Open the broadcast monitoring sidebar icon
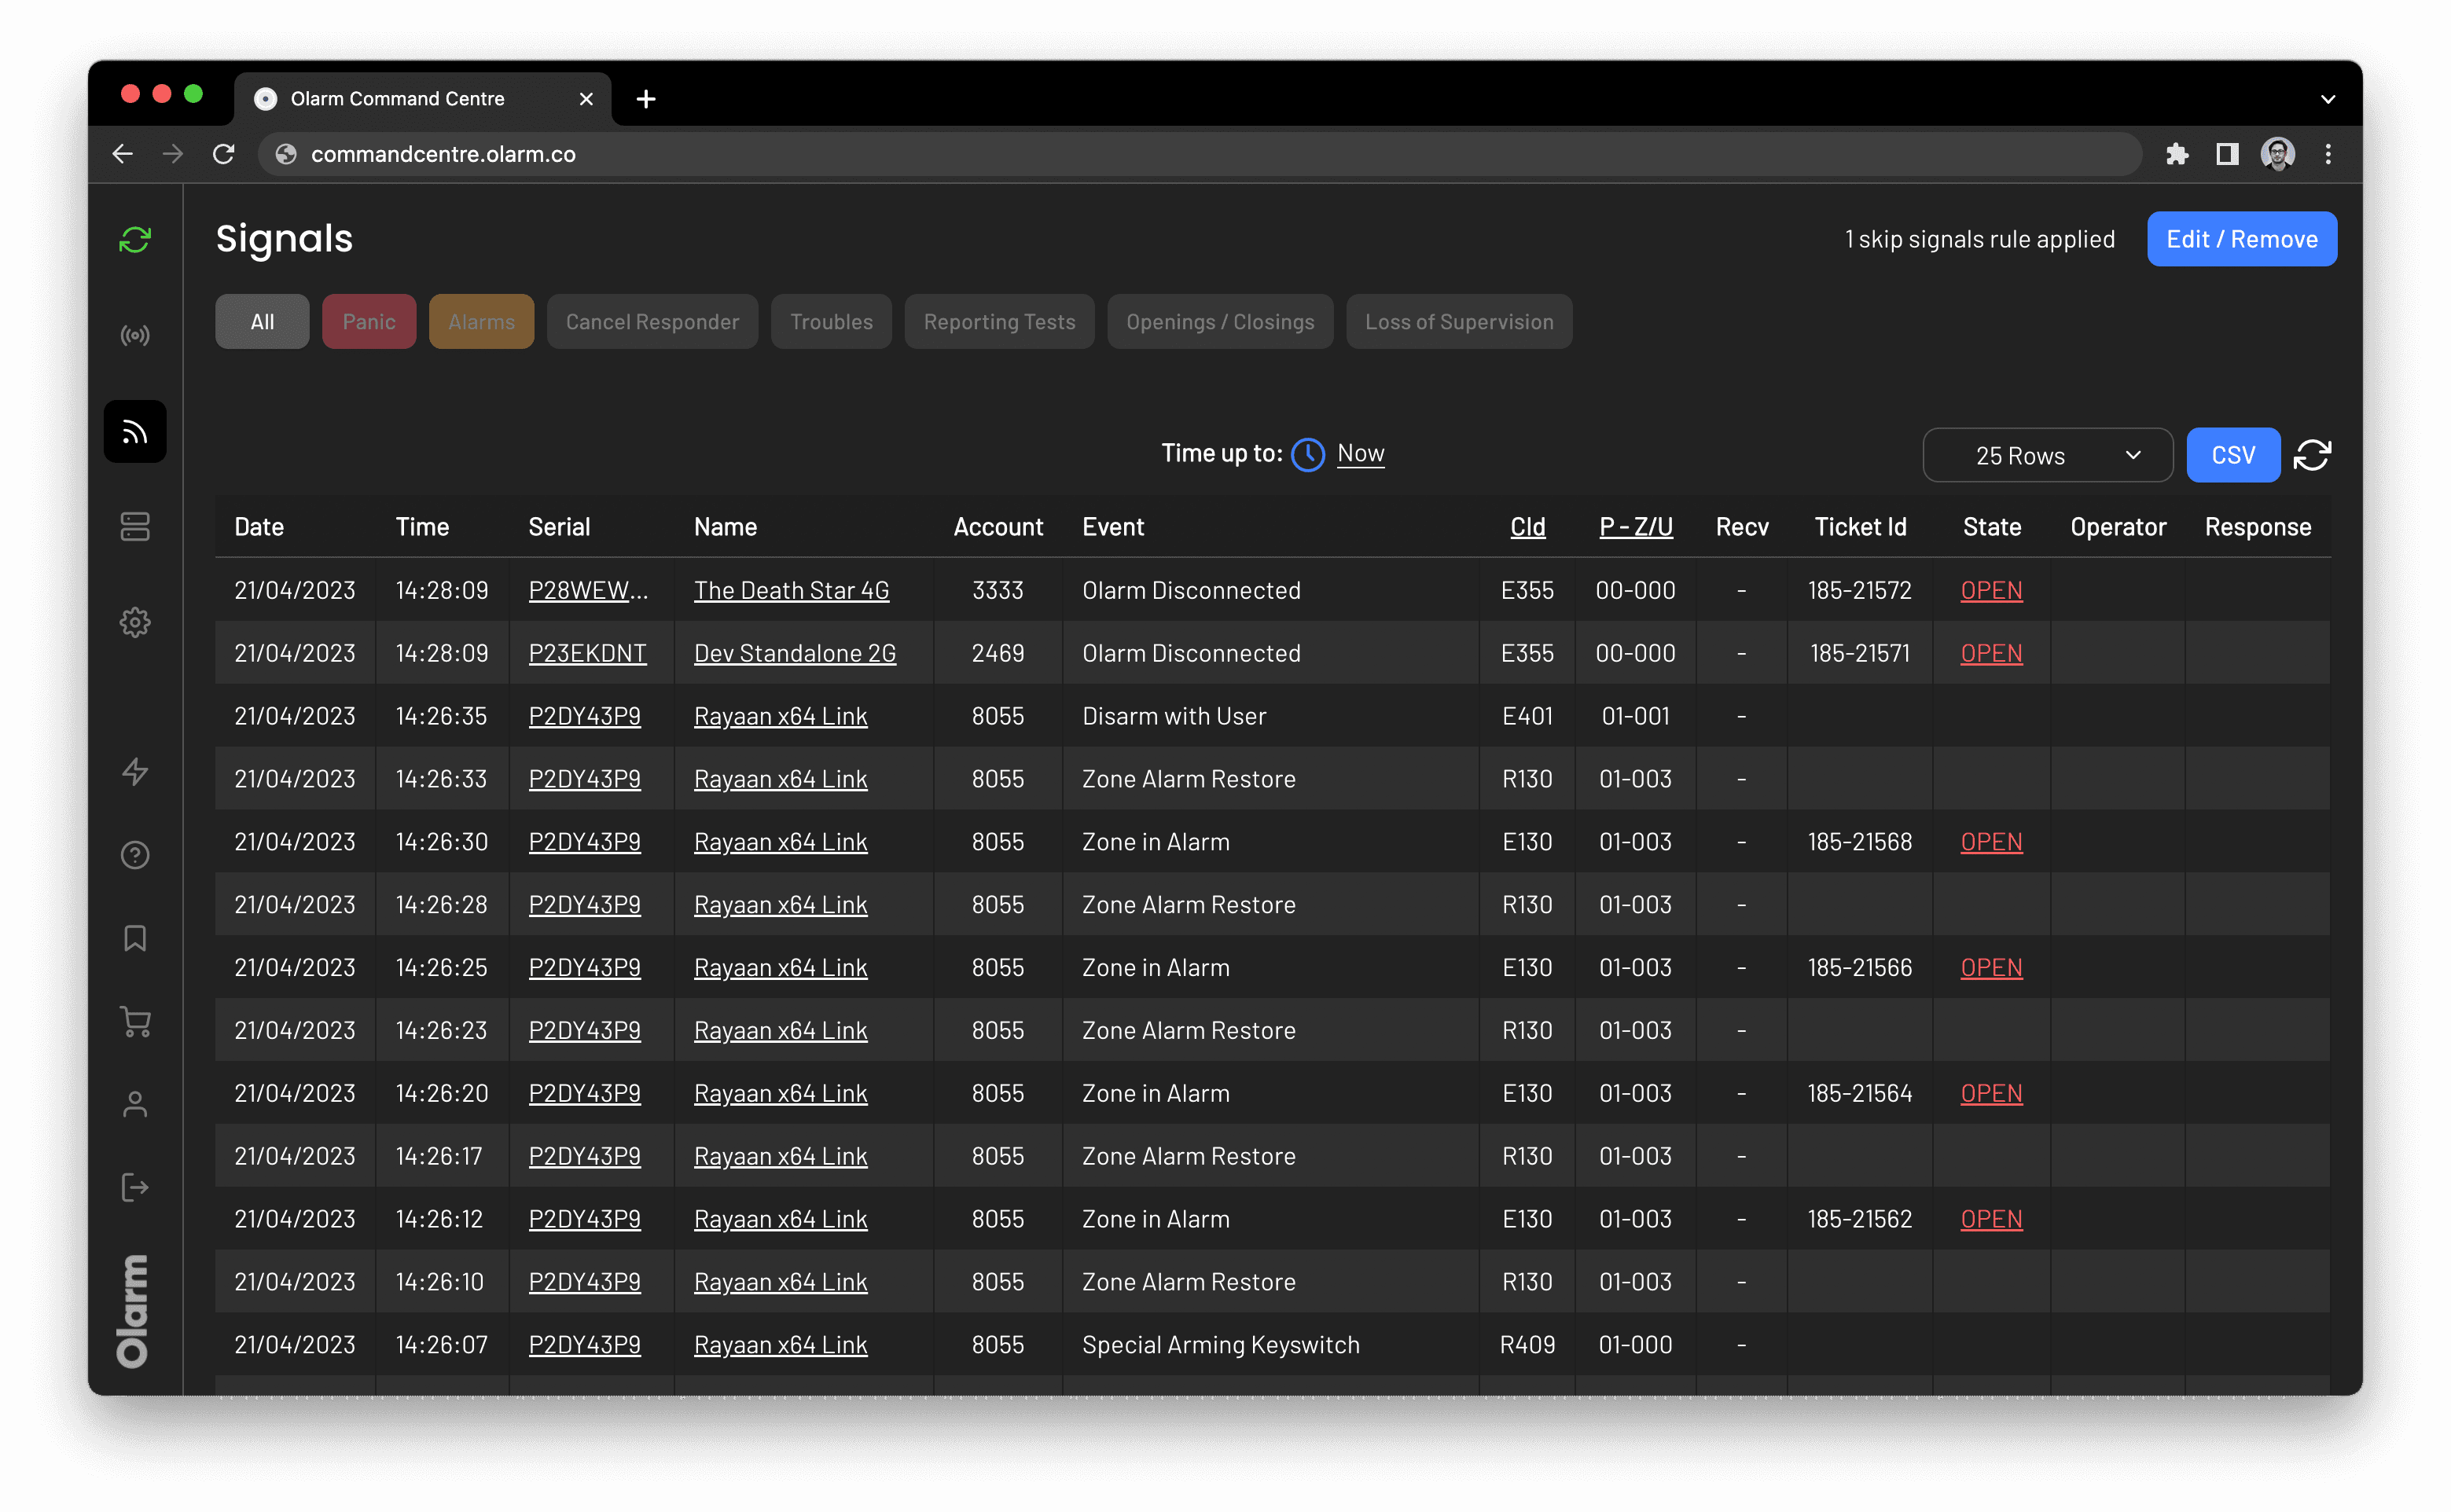 click(x=134, y=335)
